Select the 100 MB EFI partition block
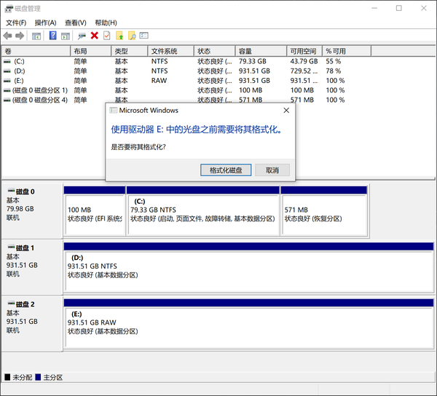Image resolution: width=437 pixels, height=396 pixels. point(95,211)
